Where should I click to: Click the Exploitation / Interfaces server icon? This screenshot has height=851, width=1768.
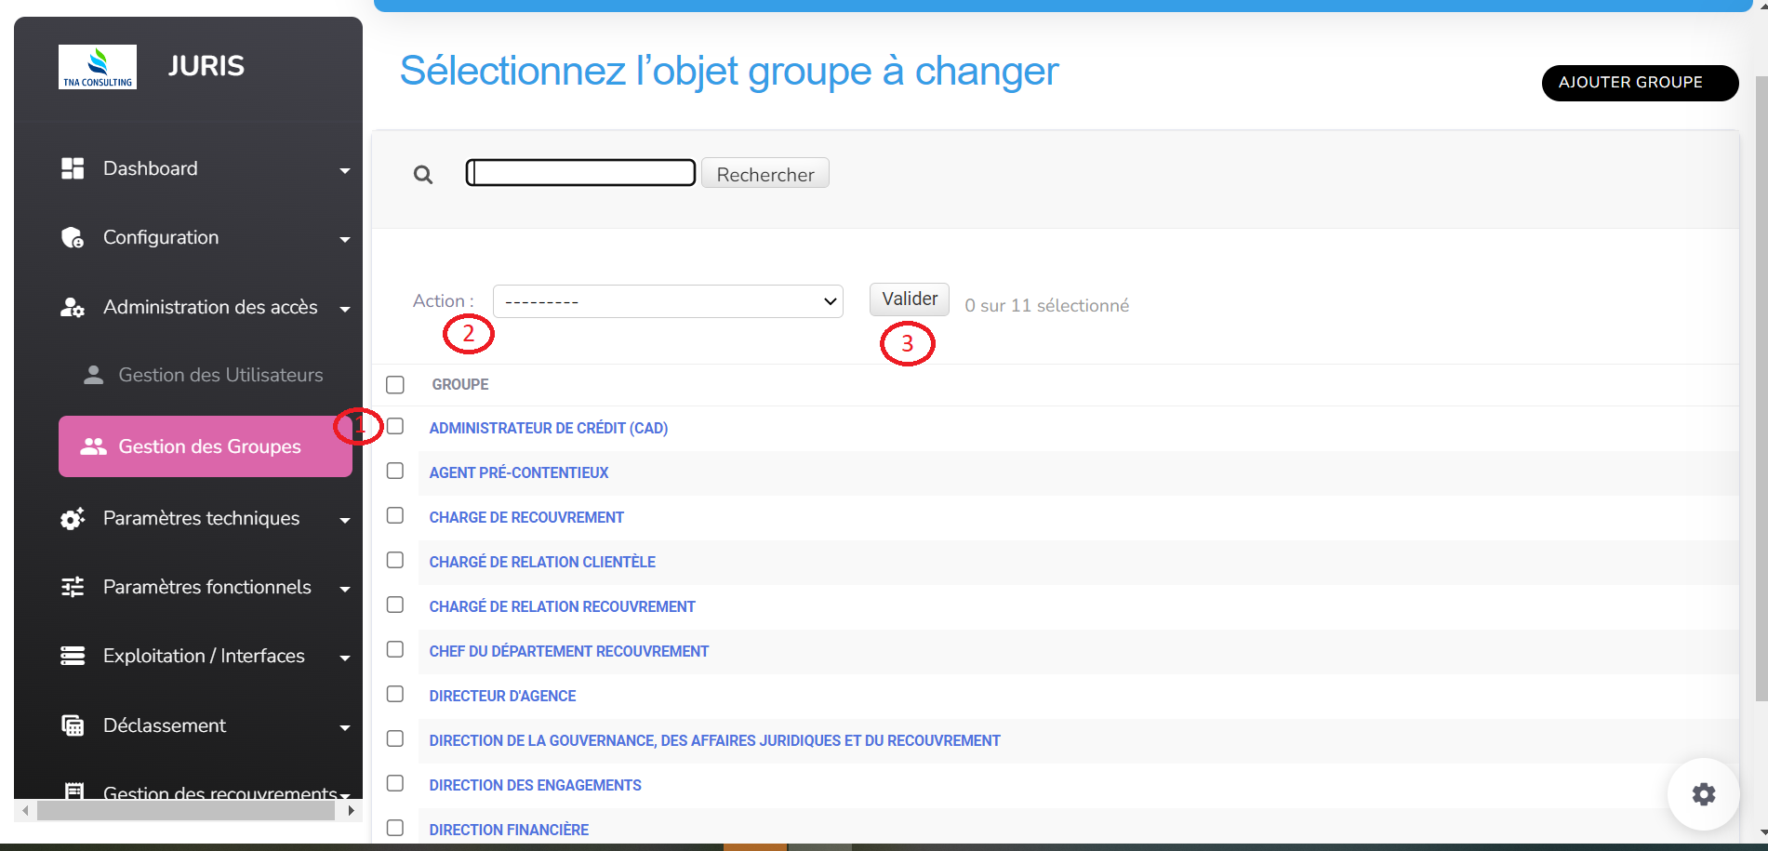73,657
